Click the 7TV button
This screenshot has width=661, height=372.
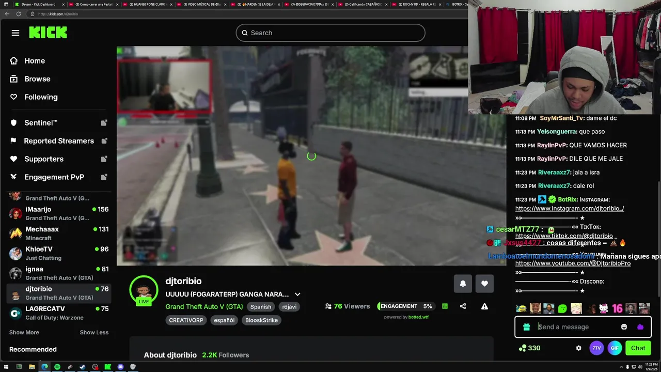596,348
